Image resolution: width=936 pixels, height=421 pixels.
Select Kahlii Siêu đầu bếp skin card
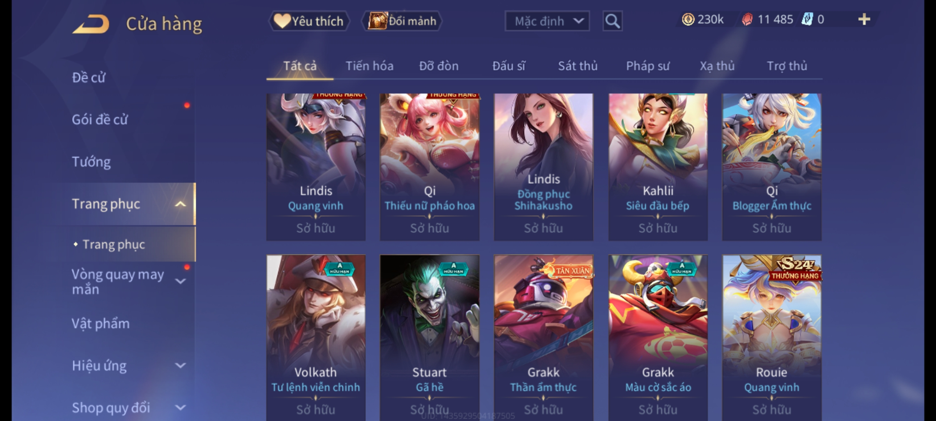658,167
